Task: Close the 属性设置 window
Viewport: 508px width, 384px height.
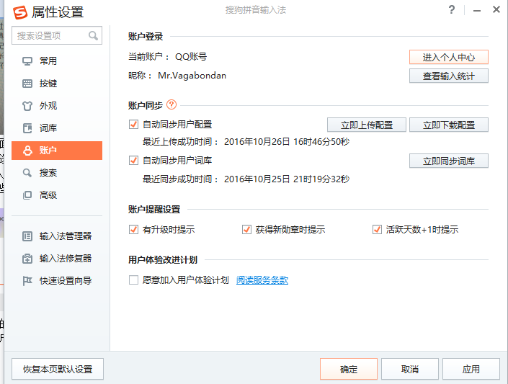Action: pos(496,9)
